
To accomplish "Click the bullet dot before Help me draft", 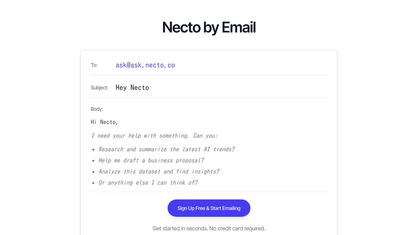I will pos(93,161).
